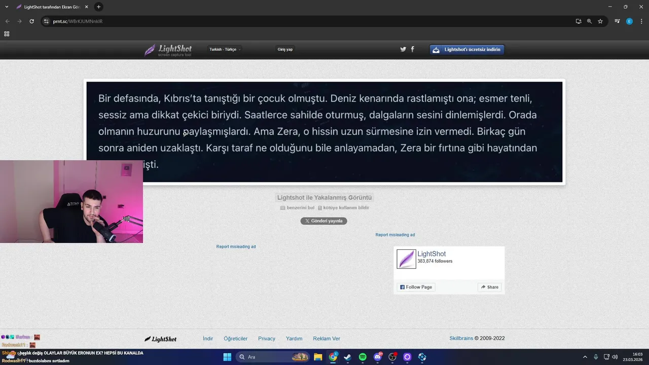Open a new browser tab
The width and height of the screenshot is (649, 365).
pyautogui.click(x=98, y=7)
